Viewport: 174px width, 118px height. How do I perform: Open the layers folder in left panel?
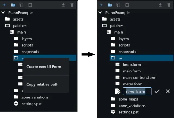pyautogui.click(x=23, y=39)
